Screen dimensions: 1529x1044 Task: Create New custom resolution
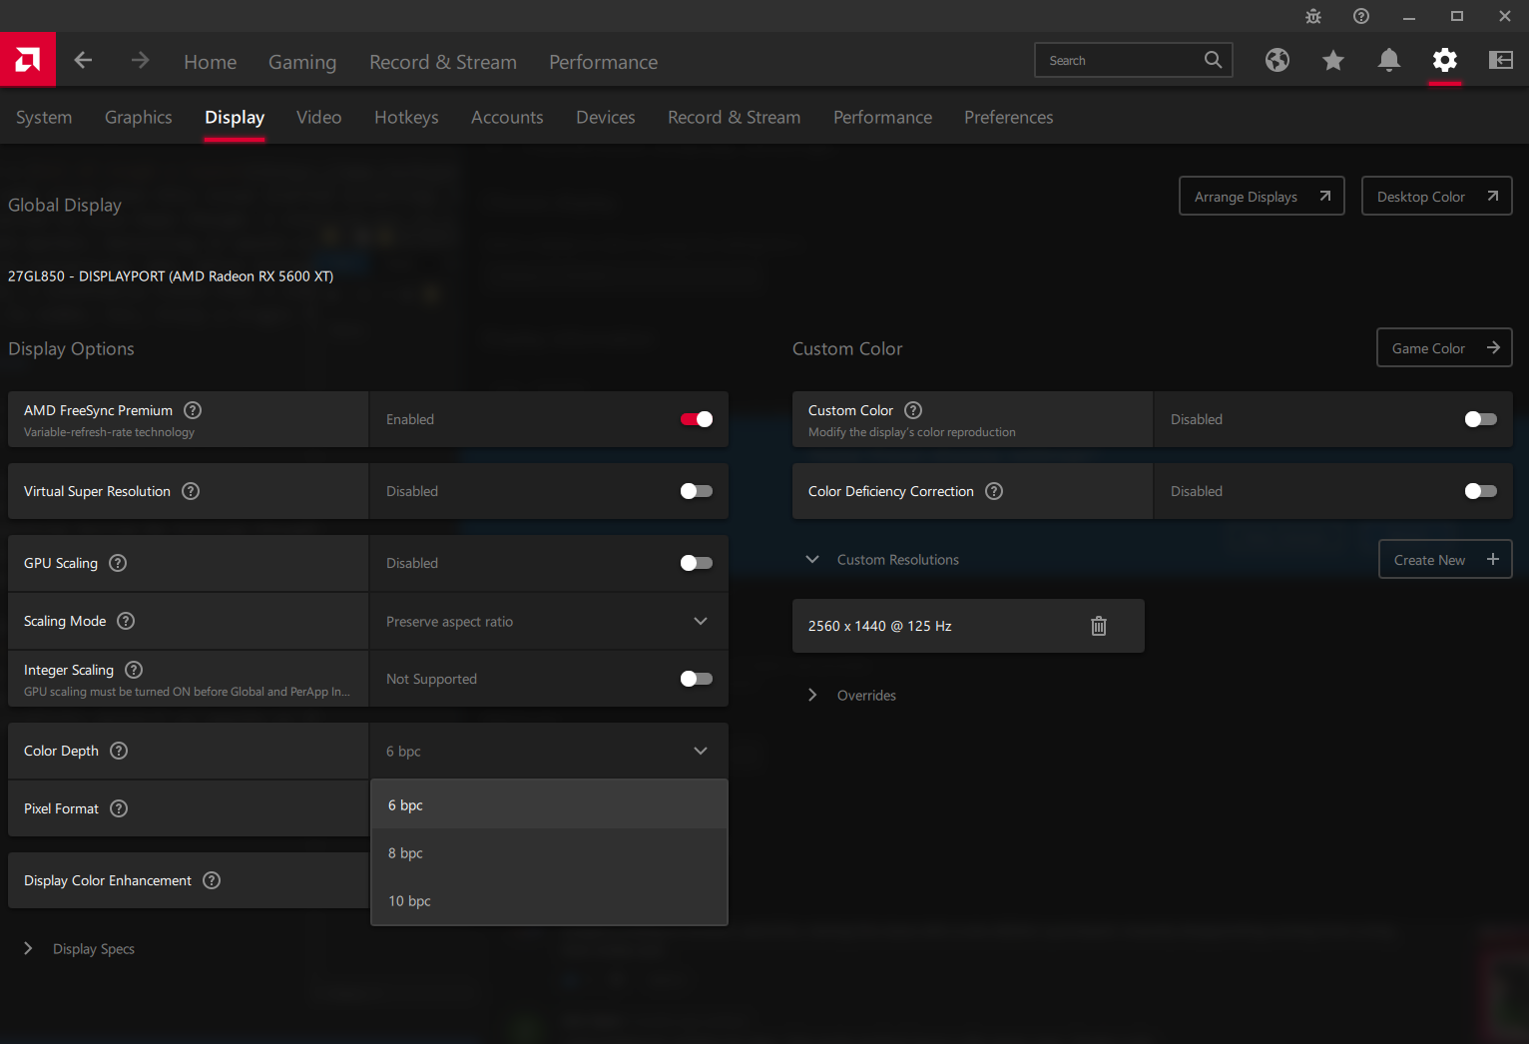coord(1445,559)
